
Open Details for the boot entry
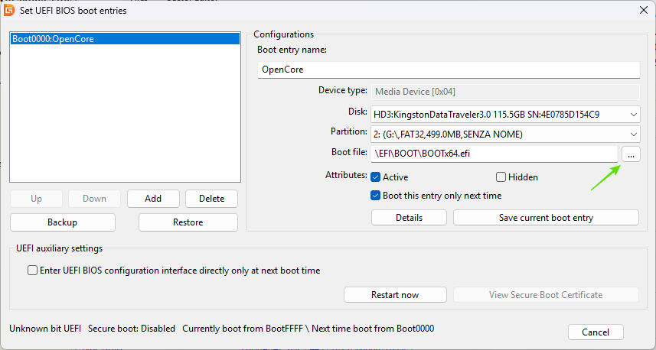(x=410, y=218)
